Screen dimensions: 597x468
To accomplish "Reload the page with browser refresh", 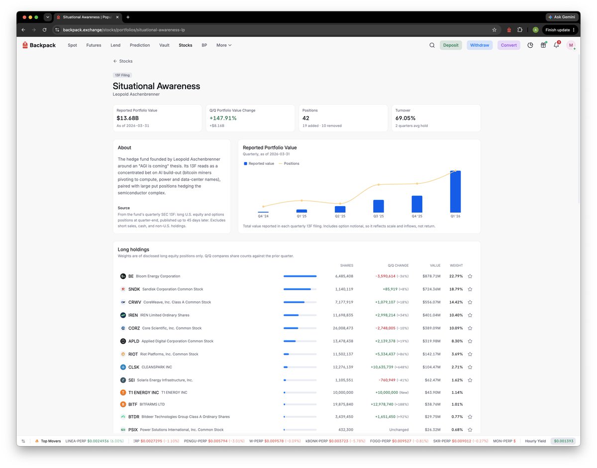I will (x=44, y=30).
